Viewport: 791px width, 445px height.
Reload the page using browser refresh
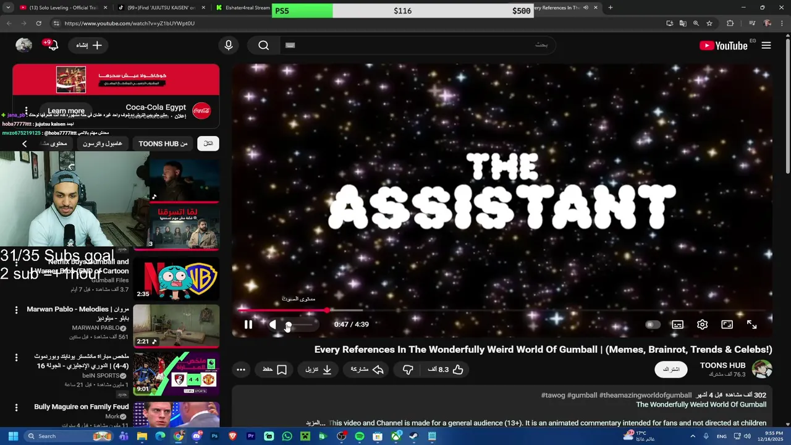(x=38, y=23)
